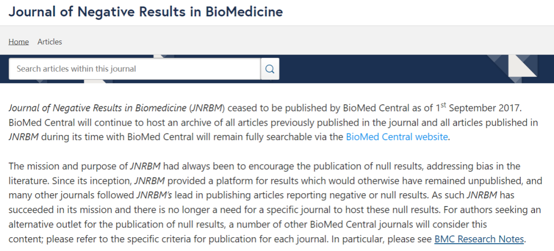Follow the BioMed Central website link
The height and width of the screenshot is (251, 554).
pyautogui.click(x=397, y=136)
